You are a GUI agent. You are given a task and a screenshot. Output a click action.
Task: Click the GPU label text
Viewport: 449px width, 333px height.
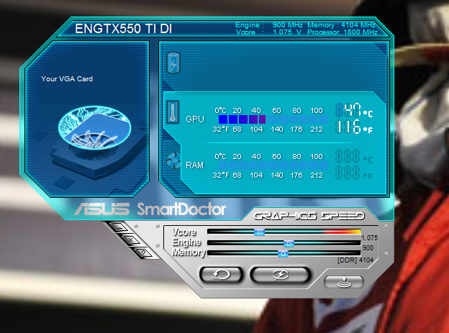(x=195, y=119)
